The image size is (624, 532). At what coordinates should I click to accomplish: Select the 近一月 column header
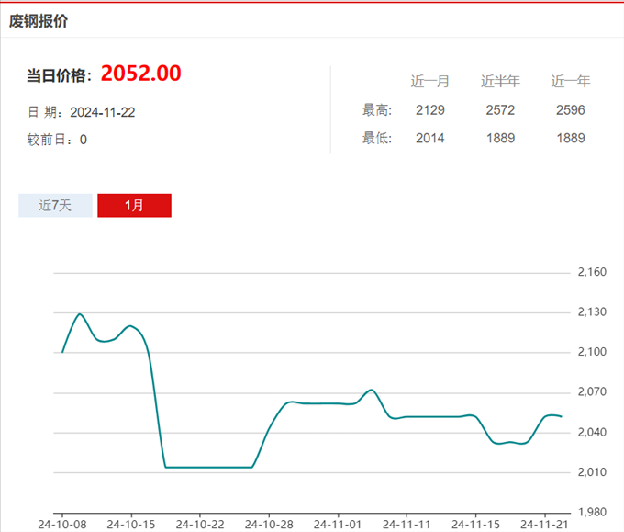[429, 81]
